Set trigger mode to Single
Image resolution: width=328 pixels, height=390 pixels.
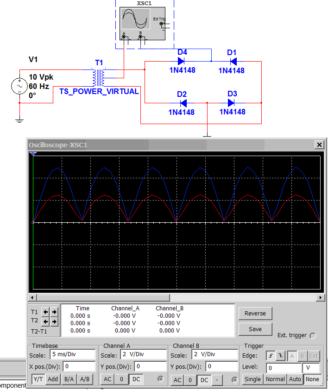[x=252, y=379]
